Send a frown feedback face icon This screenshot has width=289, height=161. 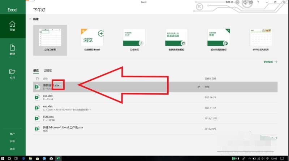pos(251,2)
